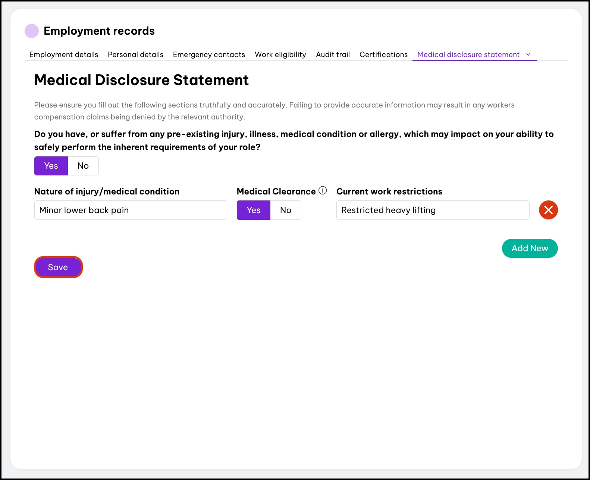Open the Employment details tab

[x=64, y=55]
